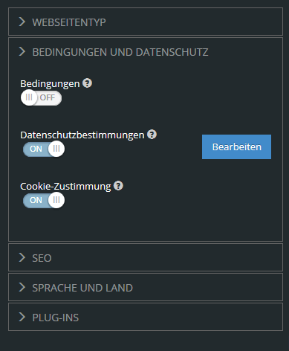Viewport: 289px width, 351px height.
Task: Click the blue Bearbeiten button
Action: click(236, 146)
